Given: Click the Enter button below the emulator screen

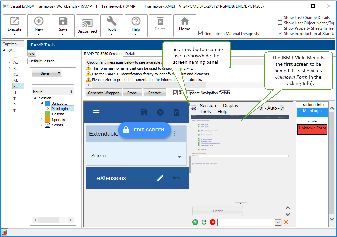Looking at the screenshot, I should tap(218, 211).
